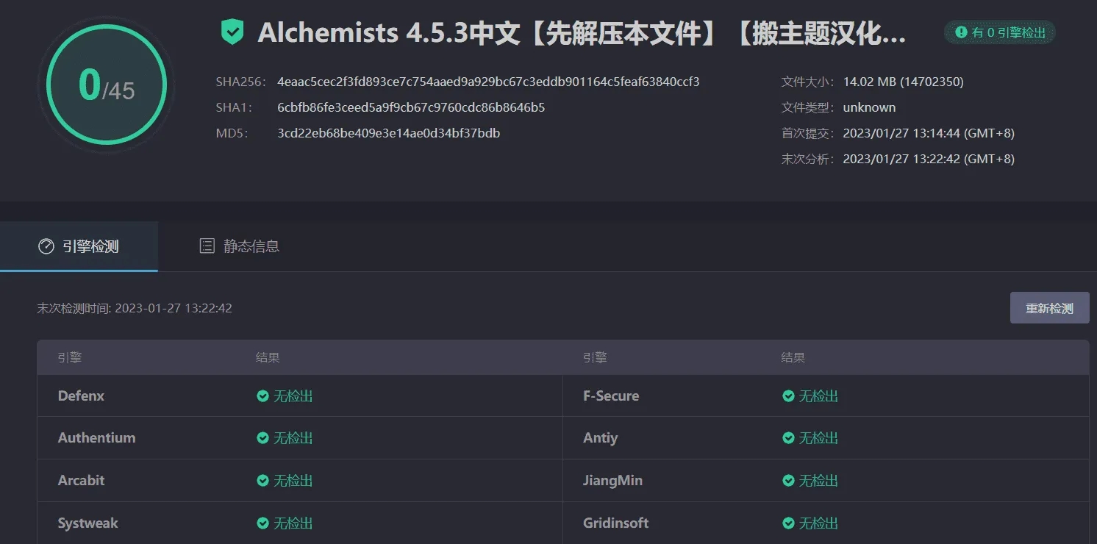Click green check icon in Defenx row

(262, 396)
